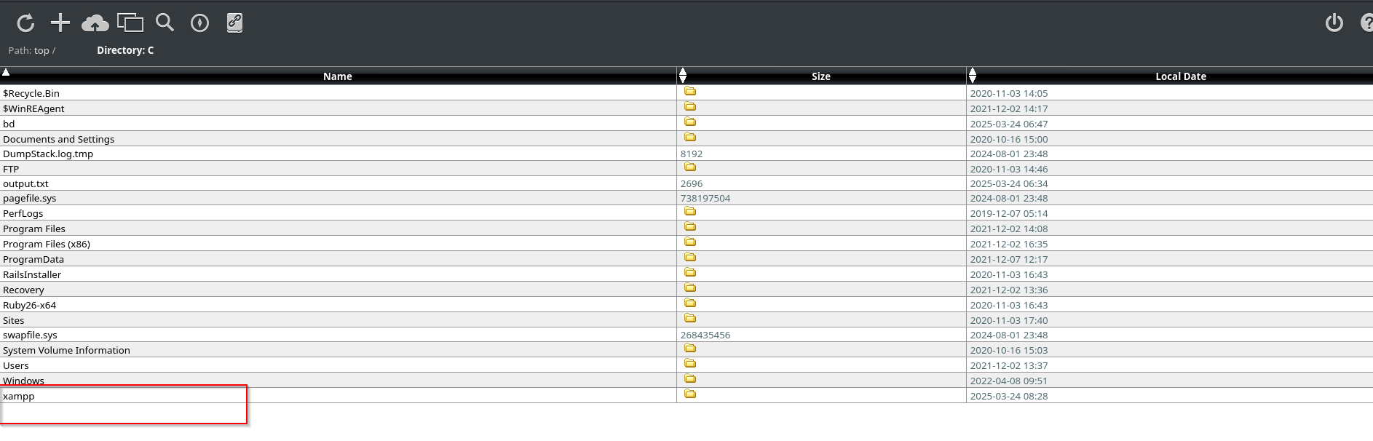
Task: Open System Volume Information folder
Action: tap(66, 351)
